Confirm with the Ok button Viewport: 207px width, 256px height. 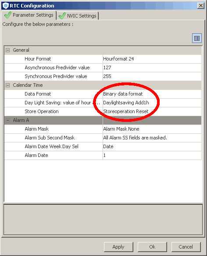pos(152,247)
